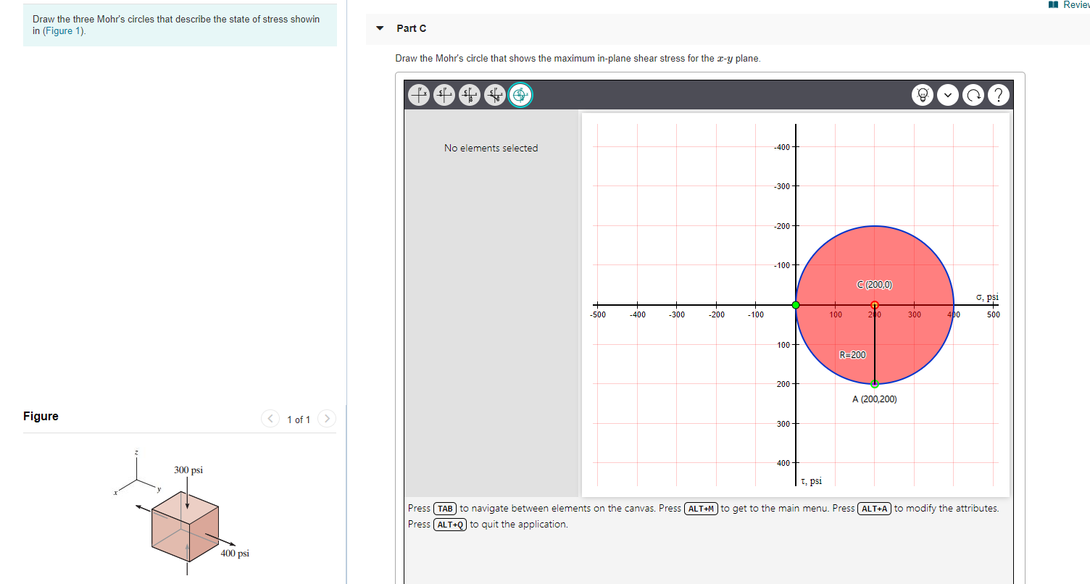1090x584 pixels.
Task: Open help with the question mark icon
Action: (999, 95)
